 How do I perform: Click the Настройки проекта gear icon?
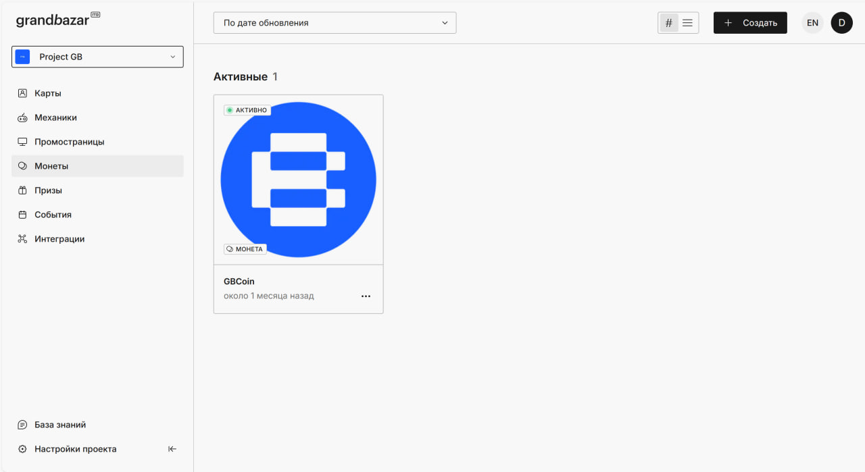[22, 449]
